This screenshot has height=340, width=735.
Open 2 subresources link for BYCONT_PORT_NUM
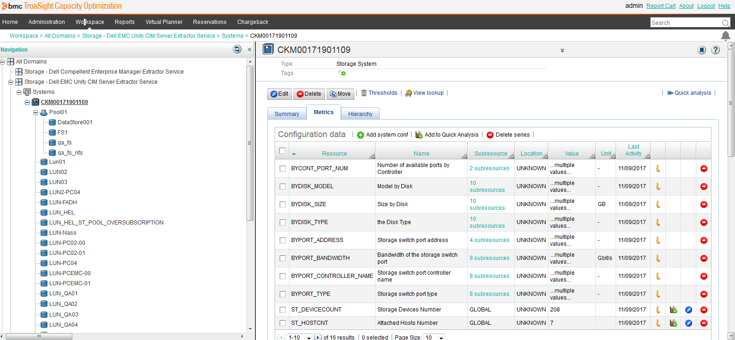click(x=489, y=168)
